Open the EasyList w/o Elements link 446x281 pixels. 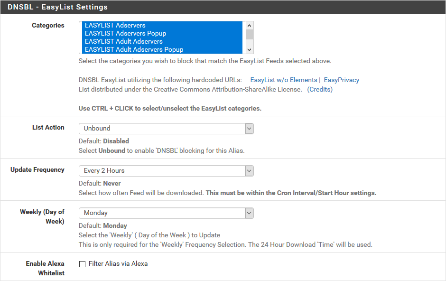coord(284,80)
